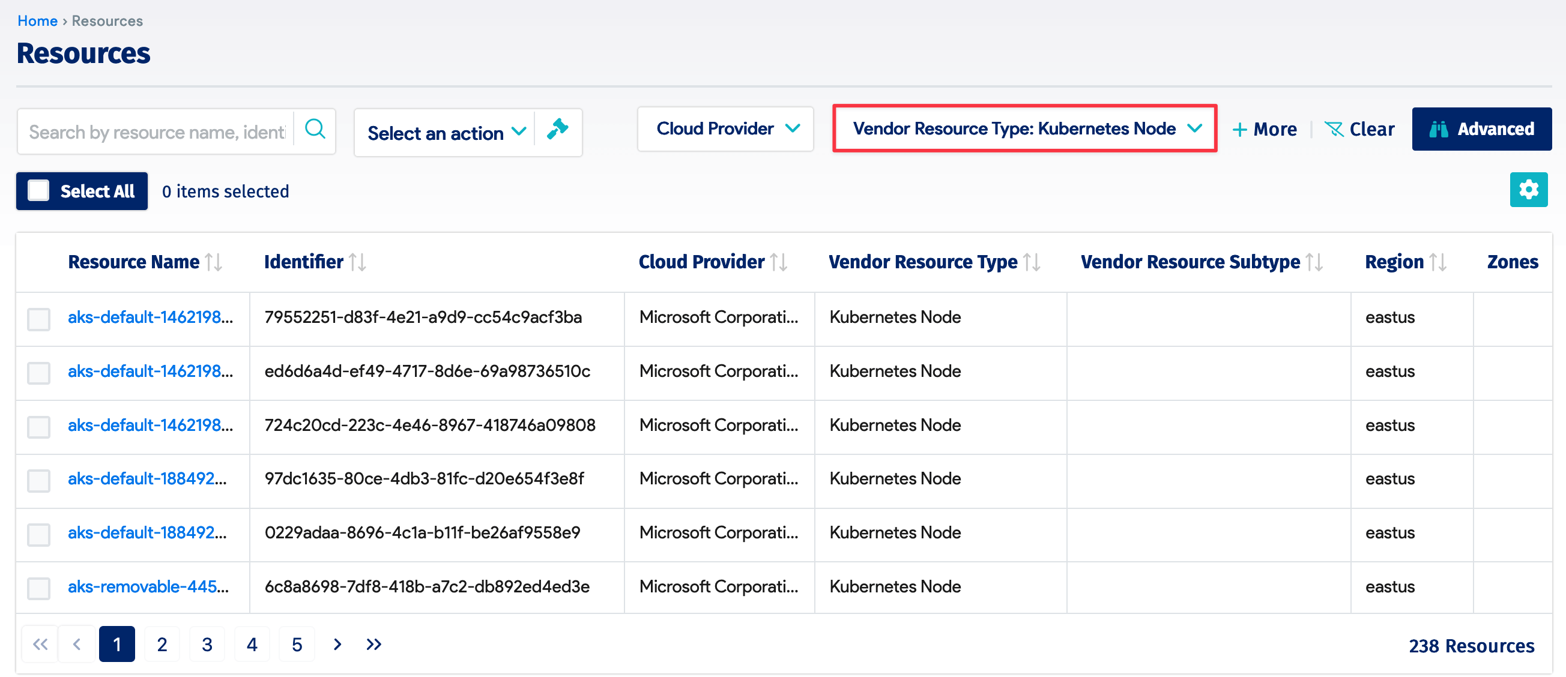Sort the Resource Name column

(x=213, y=261)
